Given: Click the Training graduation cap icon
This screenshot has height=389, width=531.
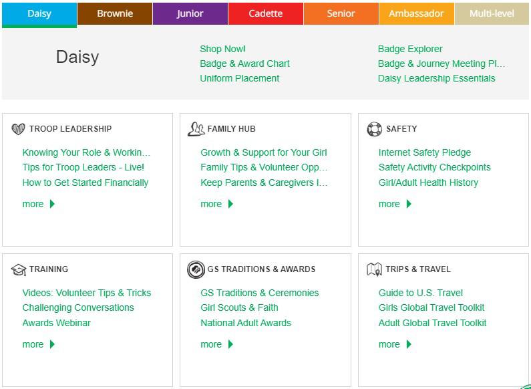Looking at the screenshot, I should click(18, 269).
